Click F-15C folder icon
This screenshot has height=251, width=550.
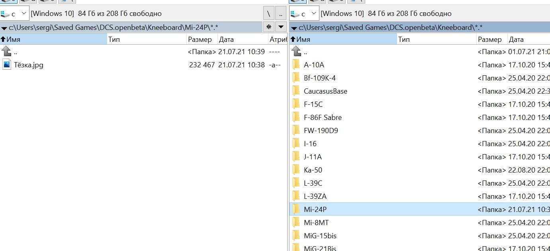(296, 104)
